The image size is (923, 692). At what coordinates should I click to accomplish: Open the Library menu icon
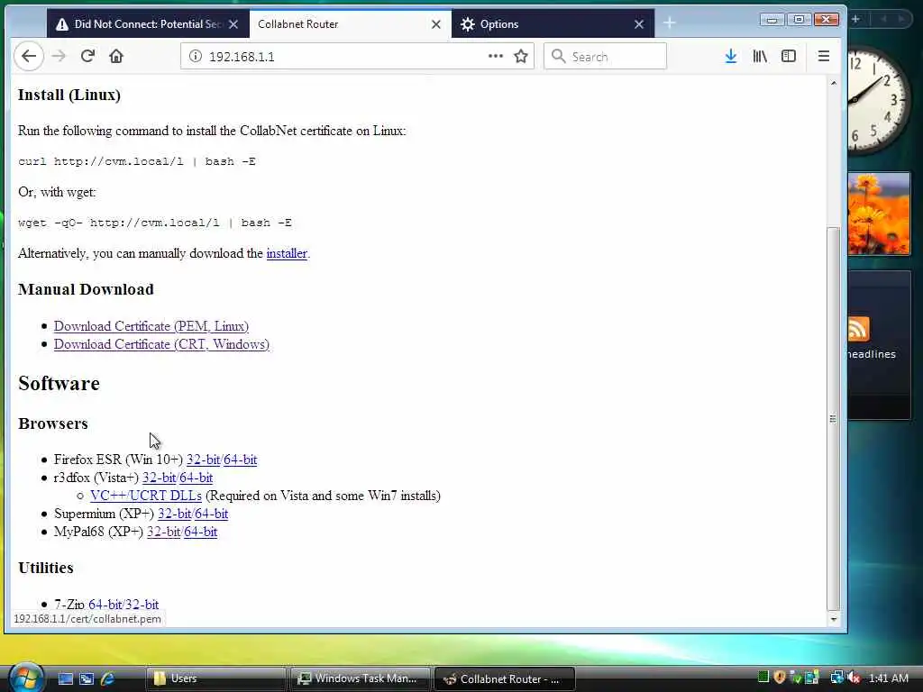coord(760,57)
